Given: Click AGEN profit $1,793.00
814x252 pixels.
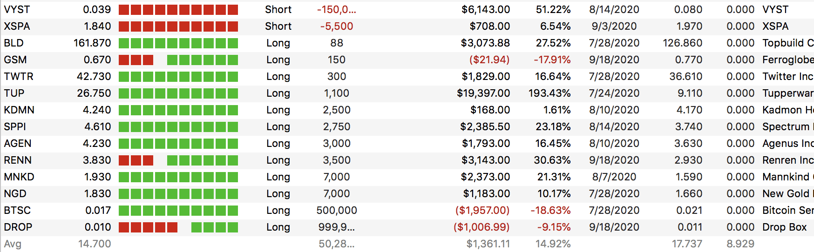Looking at the screenshot, I should (486, 144).
